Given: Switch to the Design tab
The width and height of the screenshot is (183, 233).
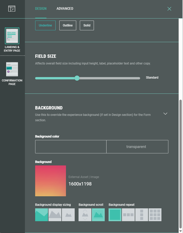Looking at the screenshot, I should click(41, 9).
